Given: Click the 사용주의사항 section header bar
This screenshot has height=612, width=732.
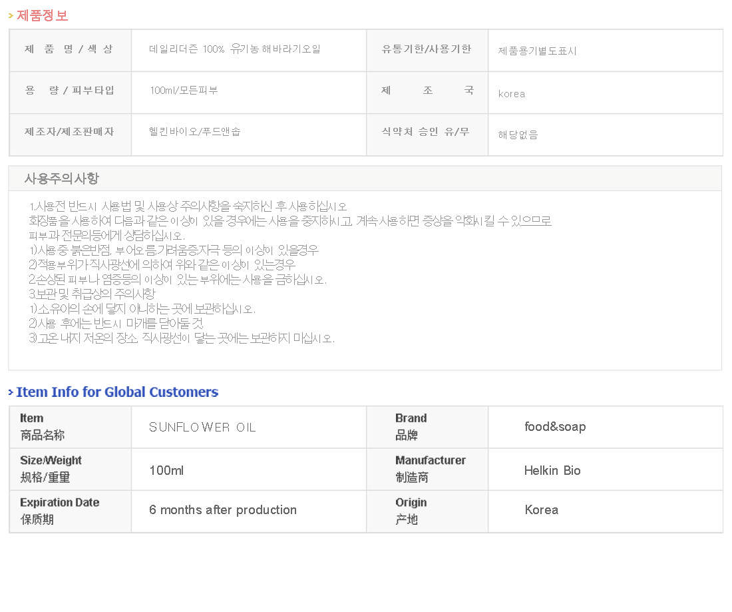Looking at the screenshot, I should point(365,178).
